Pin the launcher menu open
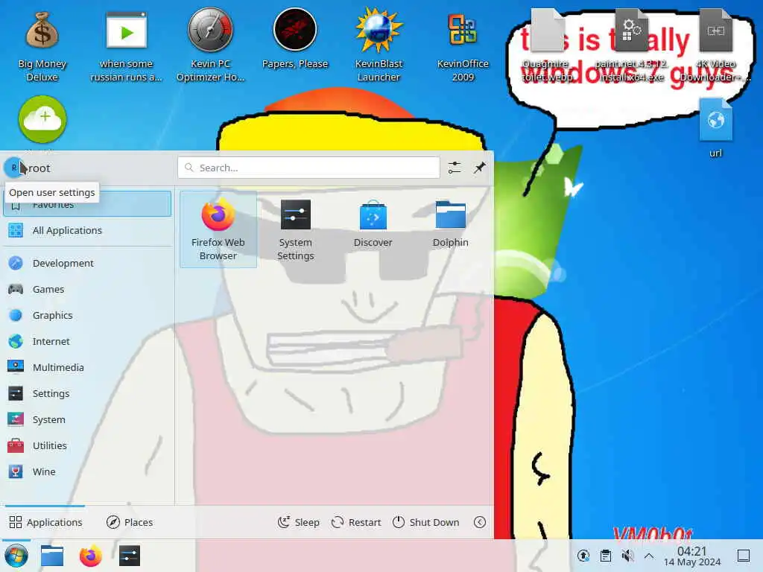763x572 pixels. (480, 168)
